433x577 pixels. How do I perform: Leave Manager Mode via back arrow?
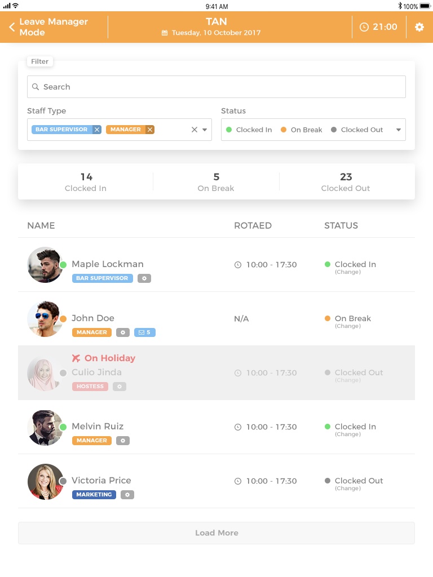point(12,27)
